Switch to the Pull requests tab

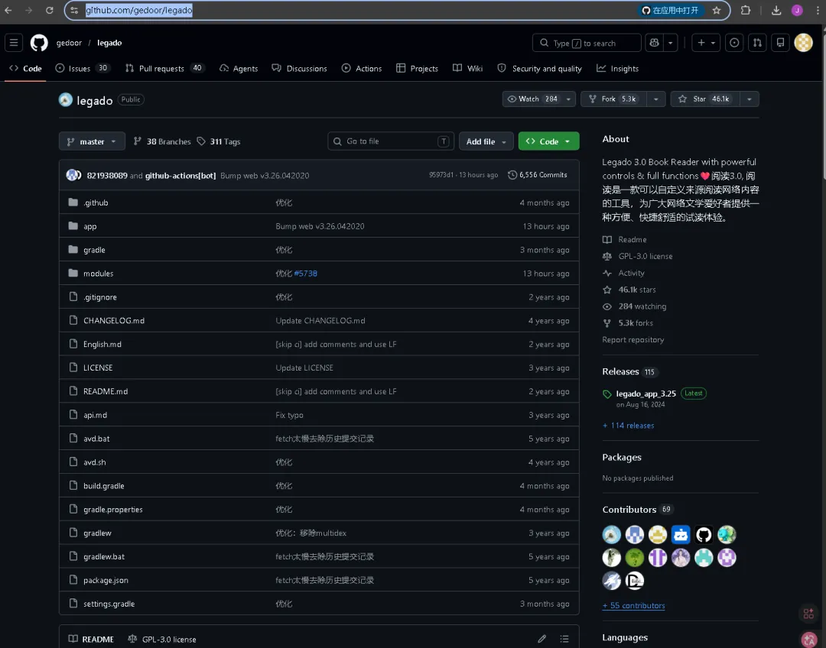tap(164, 69)
